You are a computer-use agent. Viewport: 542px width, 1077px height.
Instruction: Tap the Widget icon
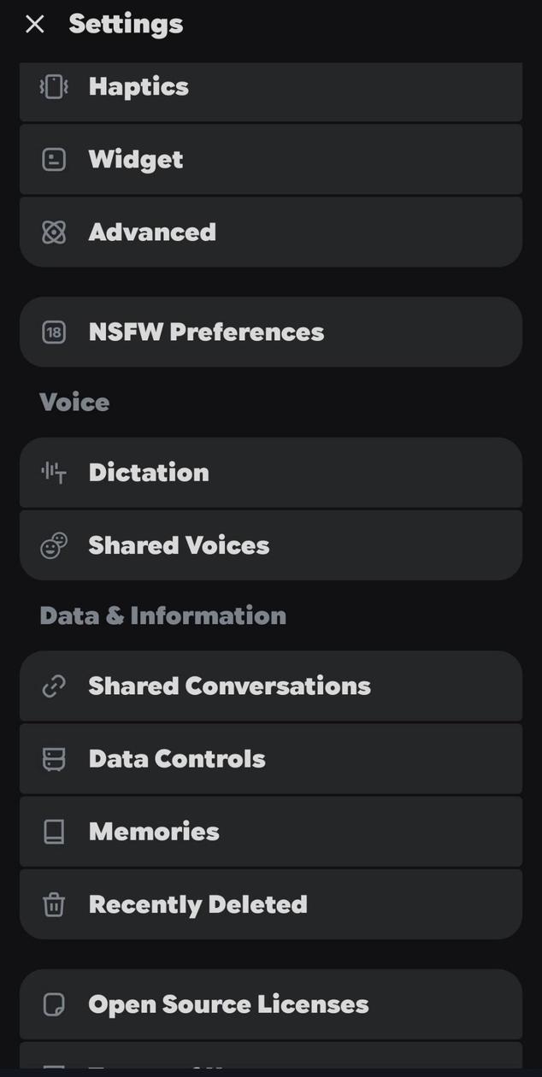pyautogui.click(x=54, y=160)
